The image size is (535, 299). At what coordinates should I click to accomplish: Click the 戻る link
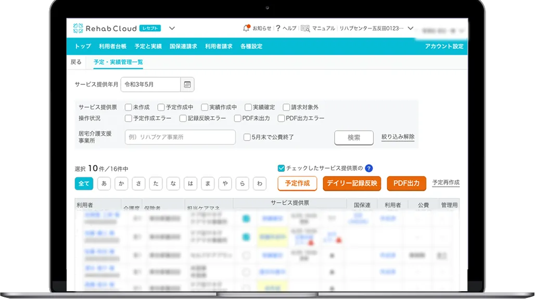(76, 62)
